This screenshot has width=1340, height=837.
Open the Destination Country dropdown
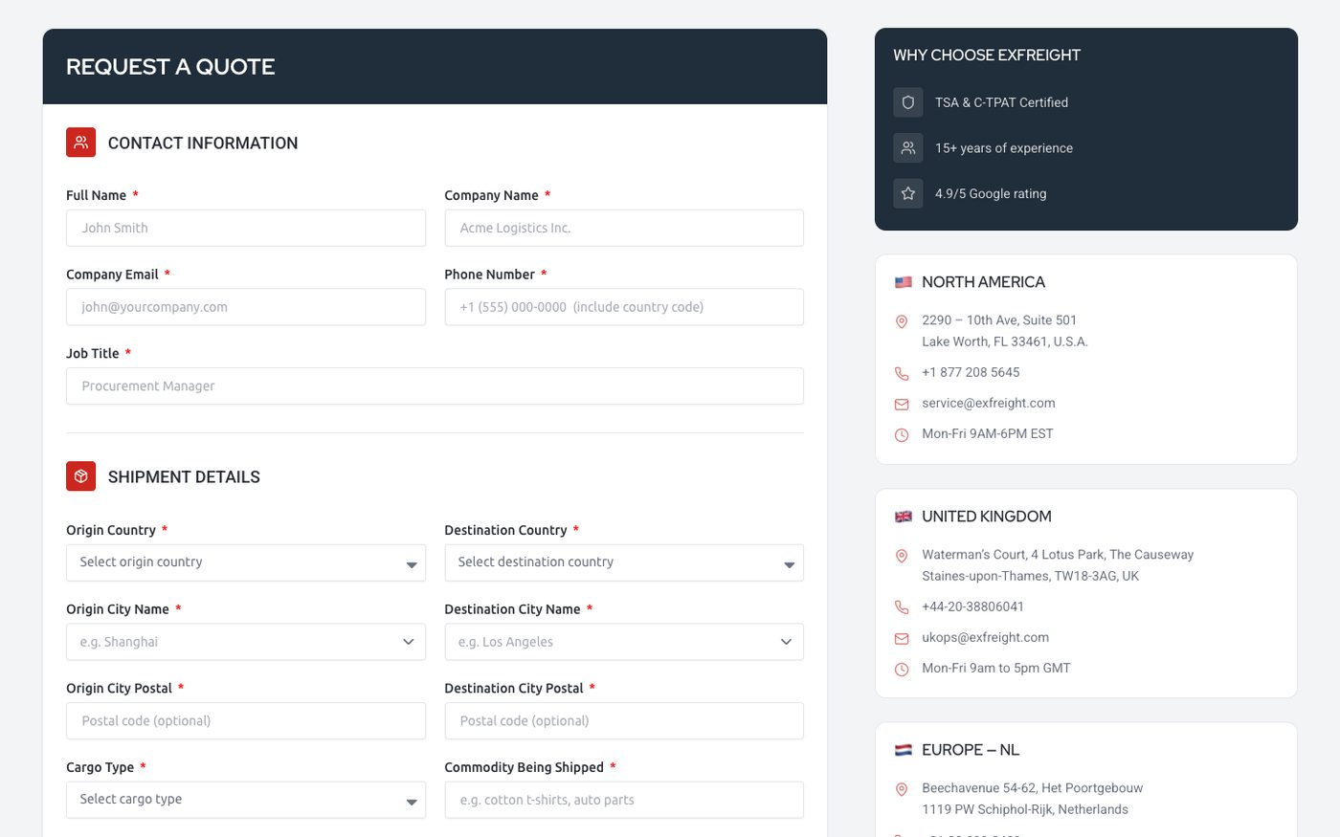624,562
